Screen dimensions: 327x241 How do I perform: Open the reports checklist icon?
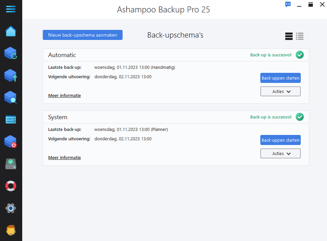pyautogui.click(x=11, y=119)
